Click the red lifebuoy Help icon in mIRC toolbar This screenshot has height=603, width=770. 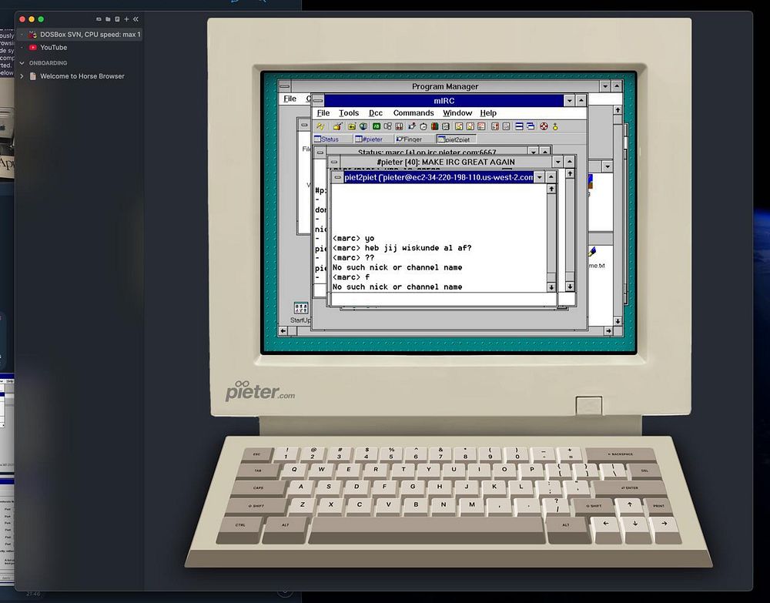pyautogui.click(x=544, y=126)
